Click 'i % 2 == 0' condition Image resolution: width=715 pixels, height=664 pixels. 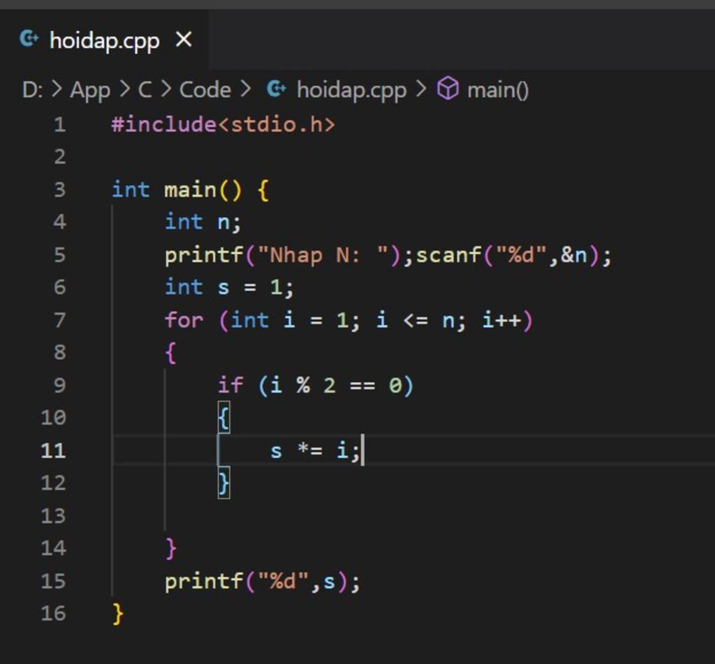point(336,386)
